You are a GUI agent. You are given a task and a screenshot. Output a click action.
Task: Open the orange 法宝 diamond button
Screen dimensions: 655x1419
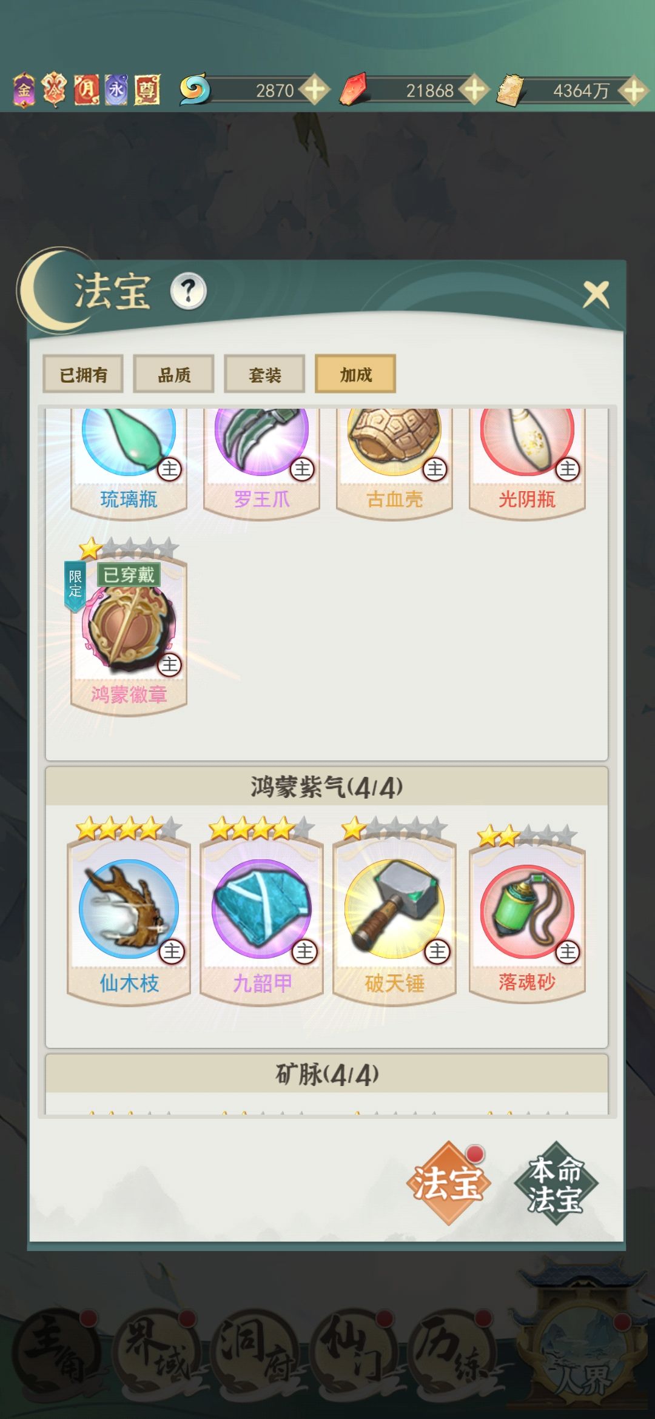tap(448, 1183)
